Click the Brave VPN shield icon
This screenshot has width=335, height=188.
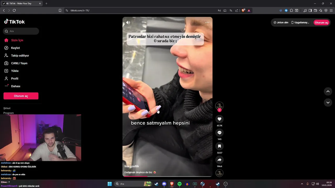326,10
